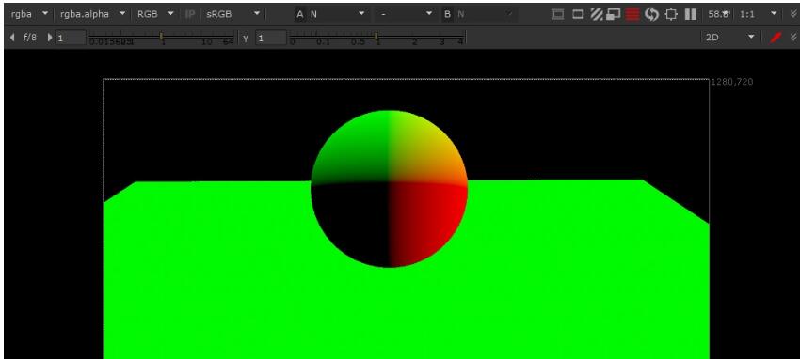800x359 pixels.
Task: Pause the viewer updates
Action: coord(690,14)
